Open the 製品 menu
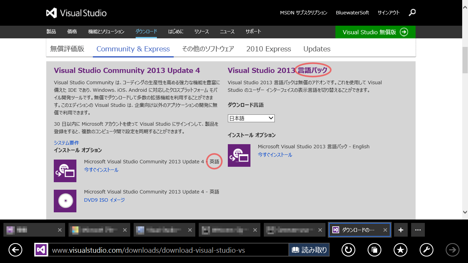468x263 pixels. click(51, 32)
